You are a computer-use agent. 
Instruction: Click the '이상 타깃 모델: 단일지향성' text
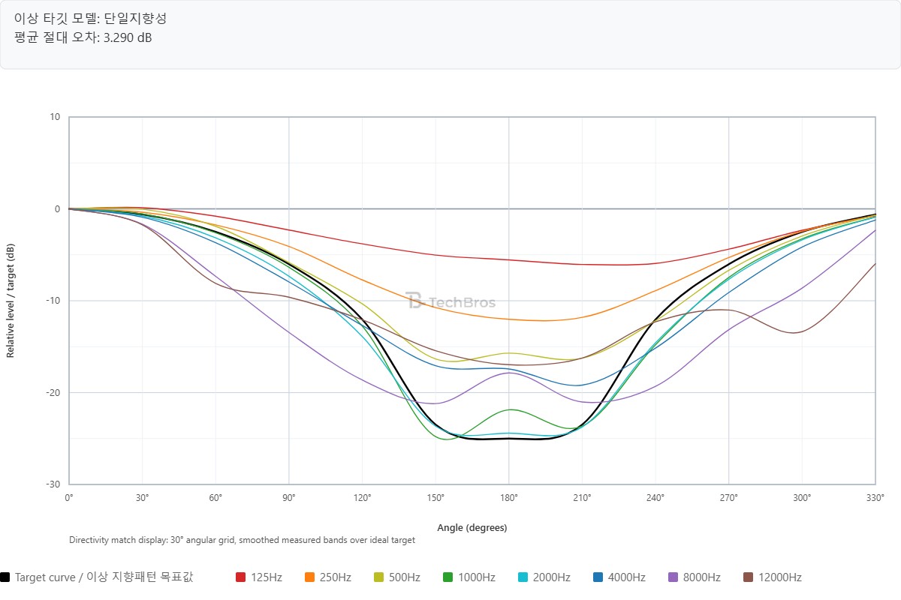[x=90, y=19]
